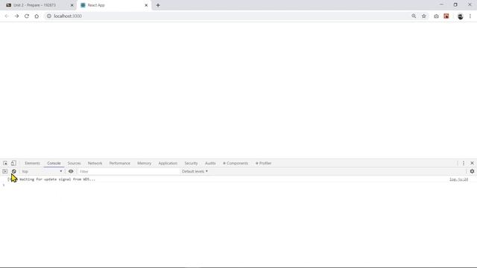Open the React Profiler panel

pyautogui.click(x=263, y=163)
